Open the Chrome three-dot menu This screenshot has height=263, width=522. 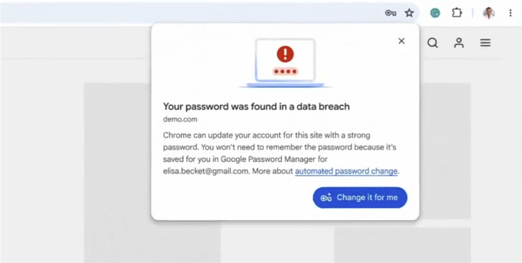(510, 13)
